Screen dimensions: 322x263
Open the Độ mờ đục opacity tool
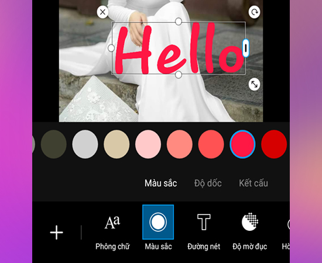pos(250,231)
